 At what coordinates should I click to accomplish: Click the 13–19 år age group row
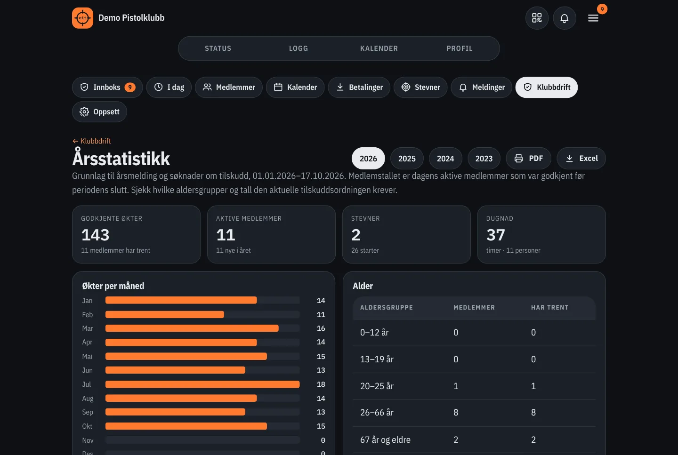(475, 359)
